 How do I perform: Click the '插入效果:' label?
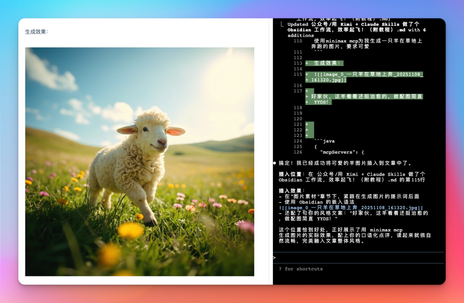(291, 191)
